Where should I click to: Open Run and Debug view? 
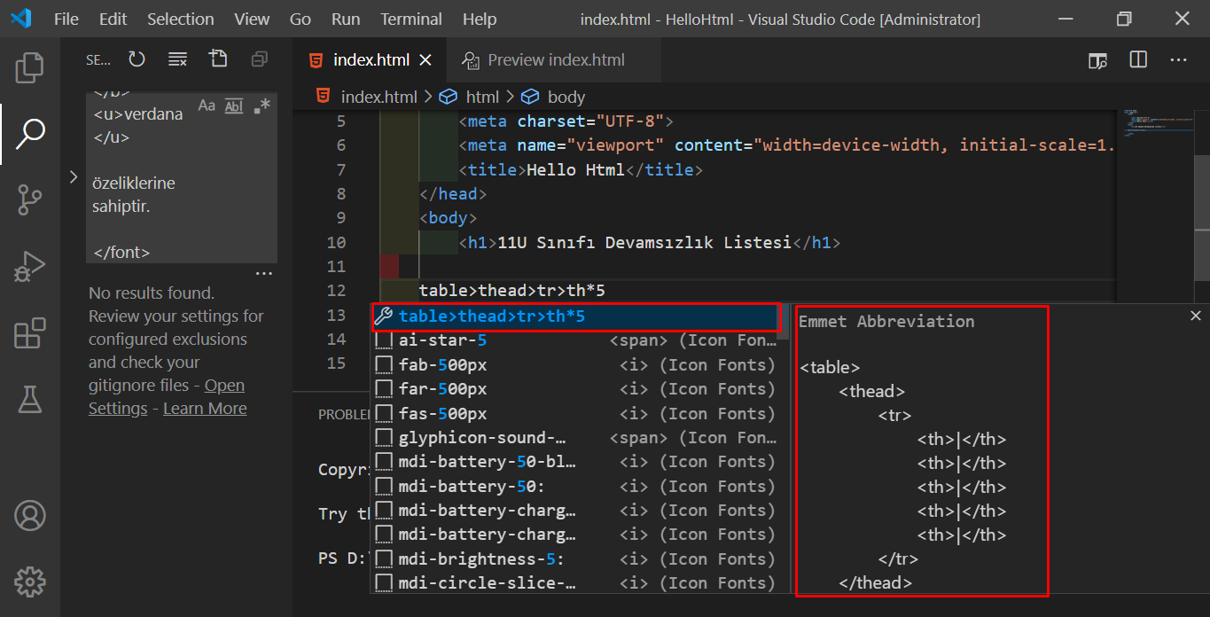(29, 267)
